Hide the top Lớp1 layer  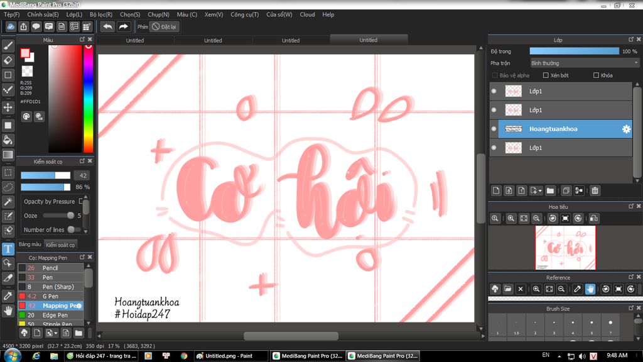494,91
